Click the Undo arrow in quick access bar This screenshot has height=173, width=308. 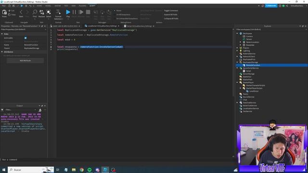click(30, 6)
